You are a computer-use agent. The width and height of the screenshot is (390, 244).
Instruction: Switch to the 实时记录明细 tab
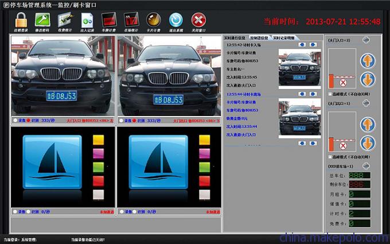tap(284, 38)
